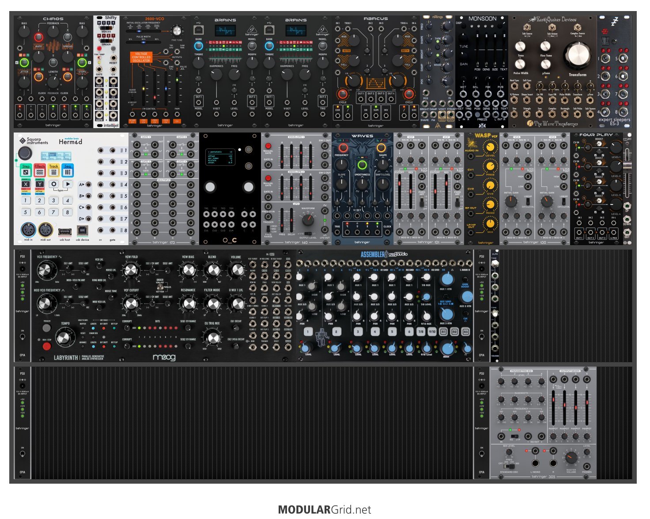Viewport: 650px width, 519px height.
Task: Flip the Labyrinth Order parallel switch
Action: tap(160, 286)
